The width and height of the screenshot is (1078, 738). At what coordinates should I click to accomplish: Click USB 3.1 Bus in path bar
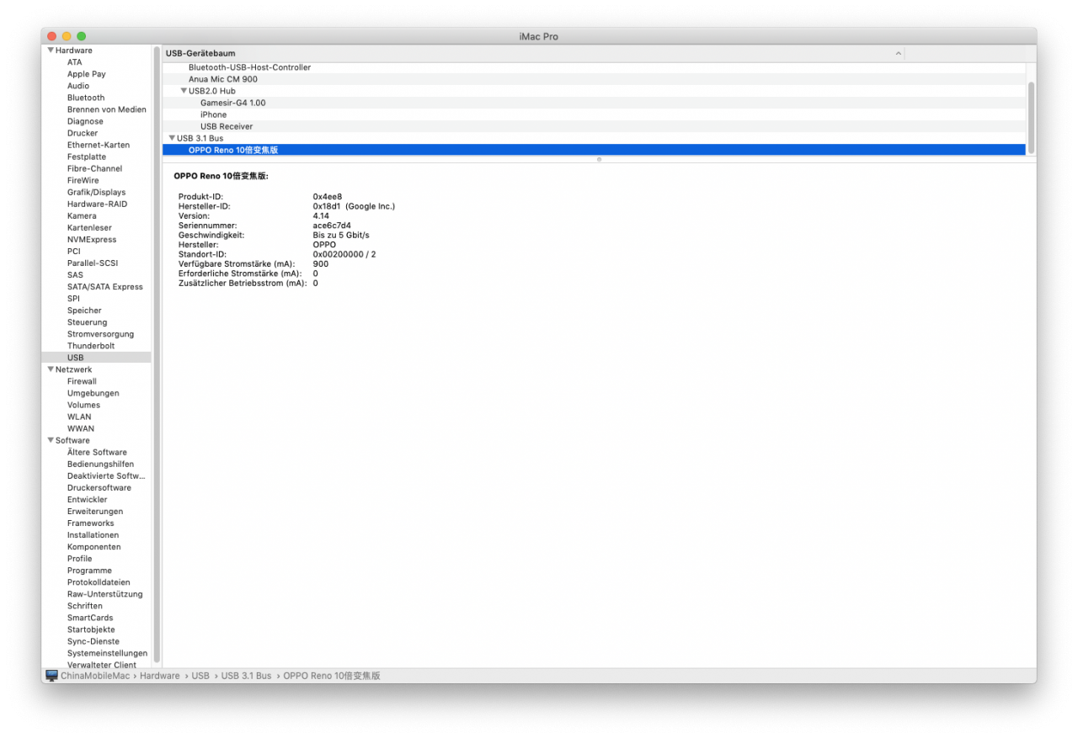coord(246,676)
